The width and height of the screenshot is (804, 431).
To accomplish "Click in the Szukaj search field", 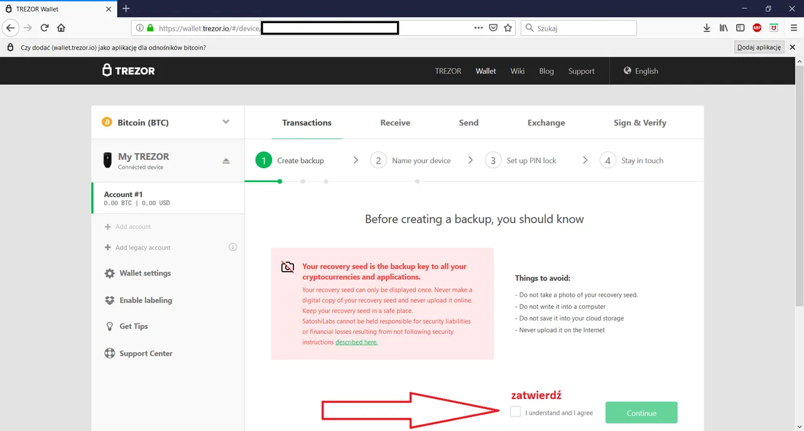I will (579, 28).
